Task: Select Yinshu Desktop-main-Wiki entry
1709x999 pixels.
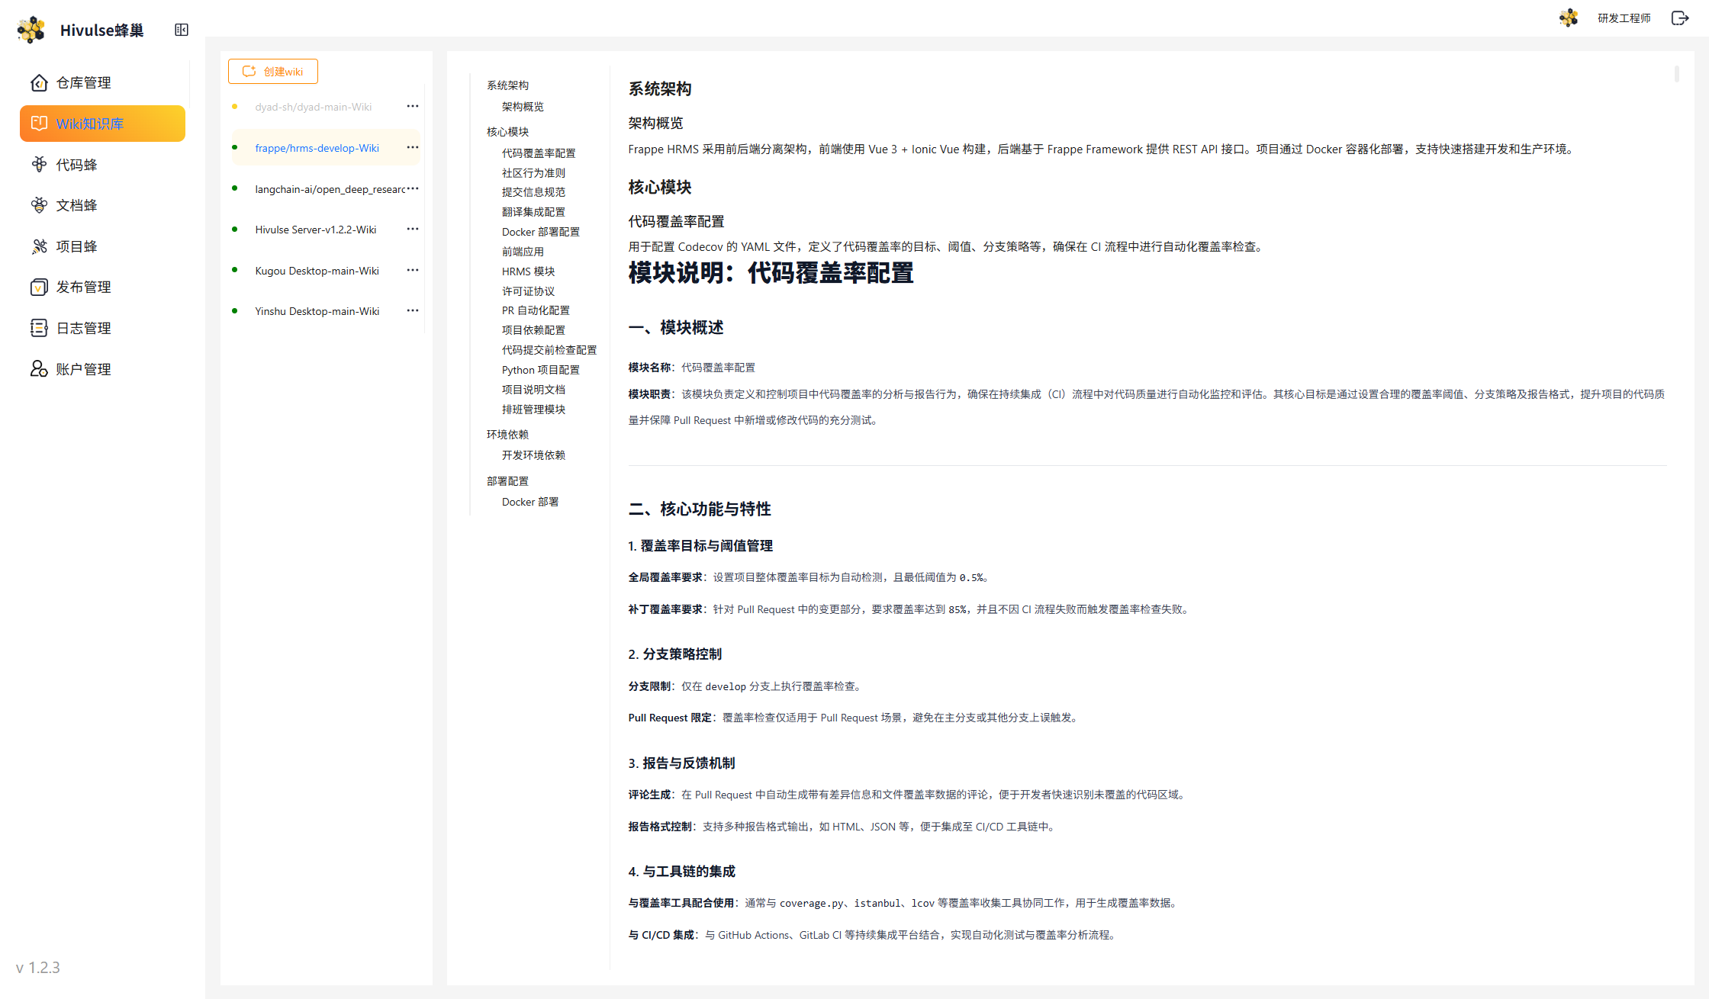Action: point(317,311)
